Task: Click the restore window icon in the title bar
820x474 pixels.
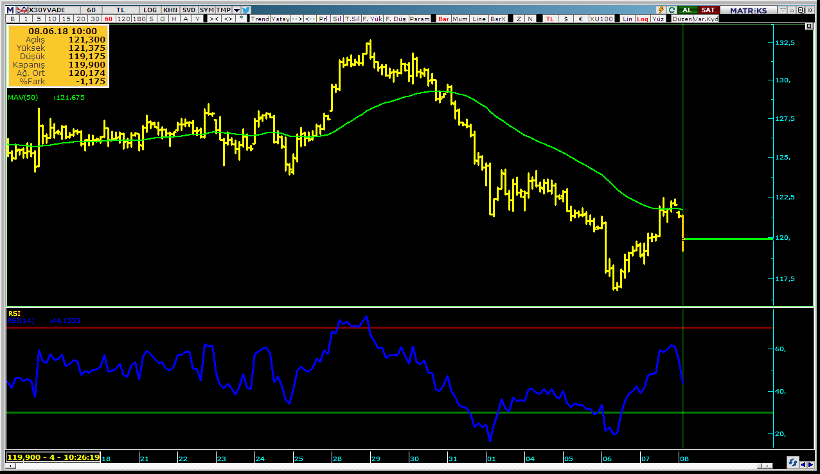Action: pyautogui.click(x=802, y=10)
